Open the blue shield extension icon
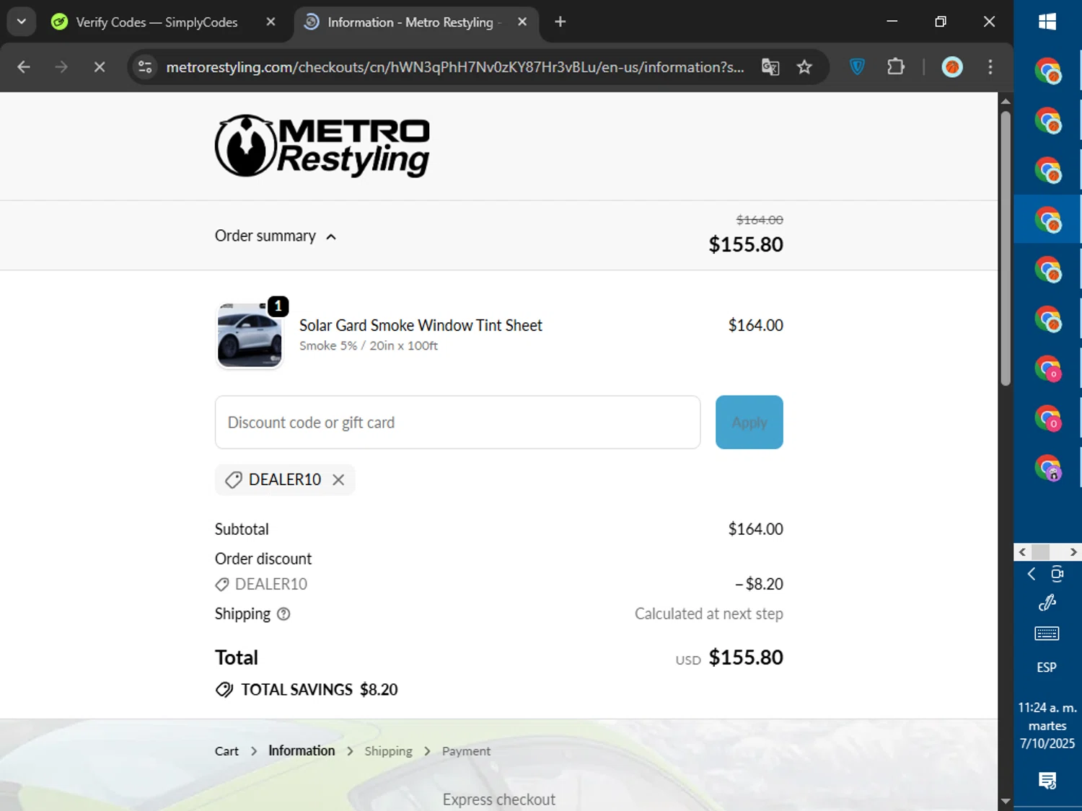1082x811 pixels. tap(857, 67)
